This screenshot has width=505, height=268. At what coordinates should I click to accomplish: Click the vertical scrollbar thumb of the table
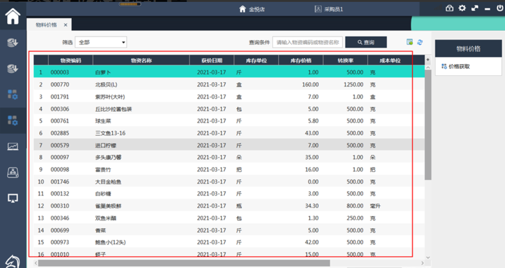pos(428,124)
